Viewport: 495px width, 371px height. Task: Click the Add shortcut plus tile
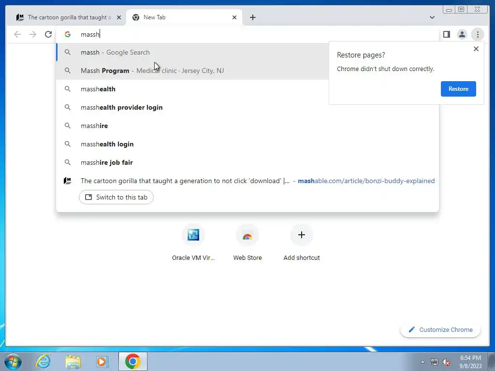tap(302, 243)
